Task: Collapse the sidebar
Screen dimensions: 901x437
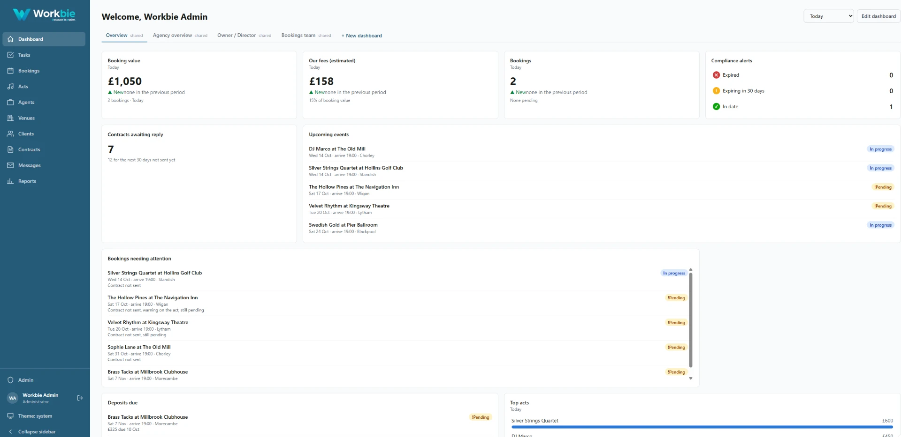Action: tap(43, 432)
